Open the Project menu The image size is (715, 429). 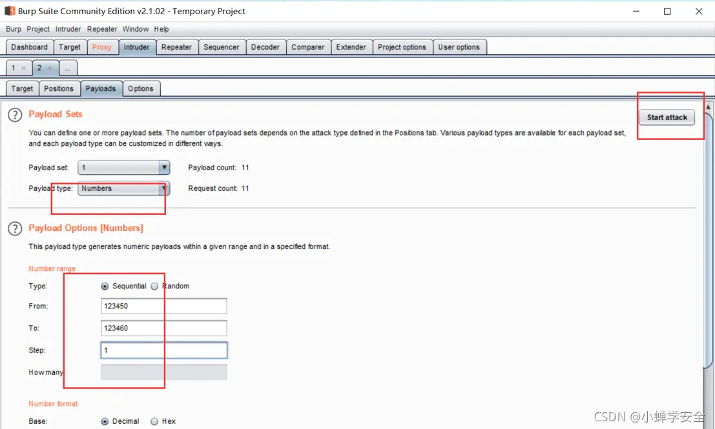point(38,29)
